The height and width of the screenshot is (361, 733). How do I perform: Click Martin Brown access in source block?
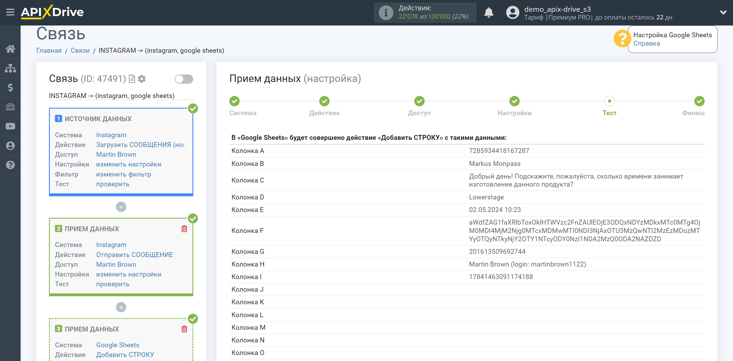[x=116, y=154]
